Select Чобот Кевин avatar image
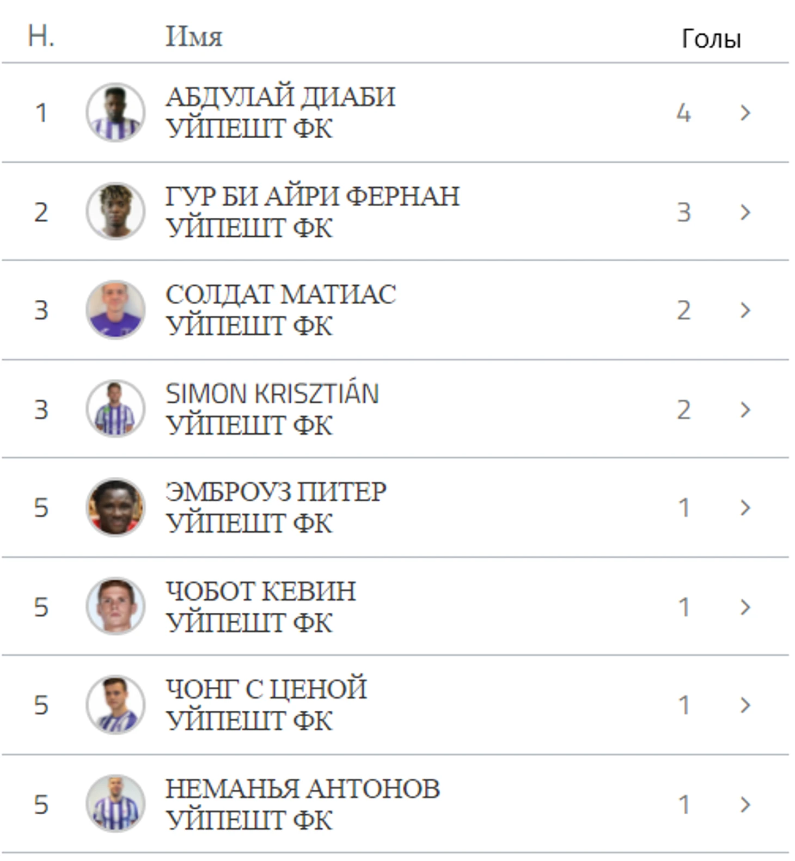This screenshot has height=861, width=795. 115,606
